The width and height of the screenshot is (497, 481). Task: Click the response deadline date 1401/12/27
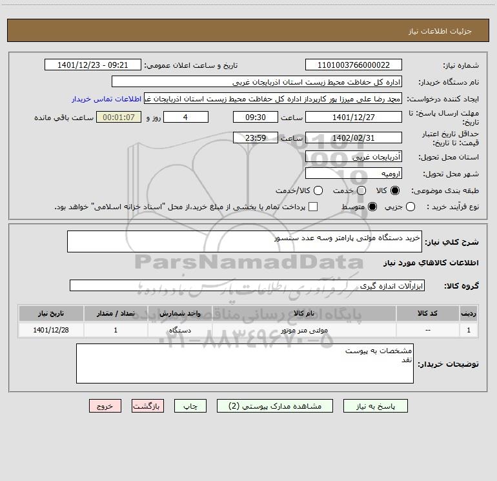(354, 117)
